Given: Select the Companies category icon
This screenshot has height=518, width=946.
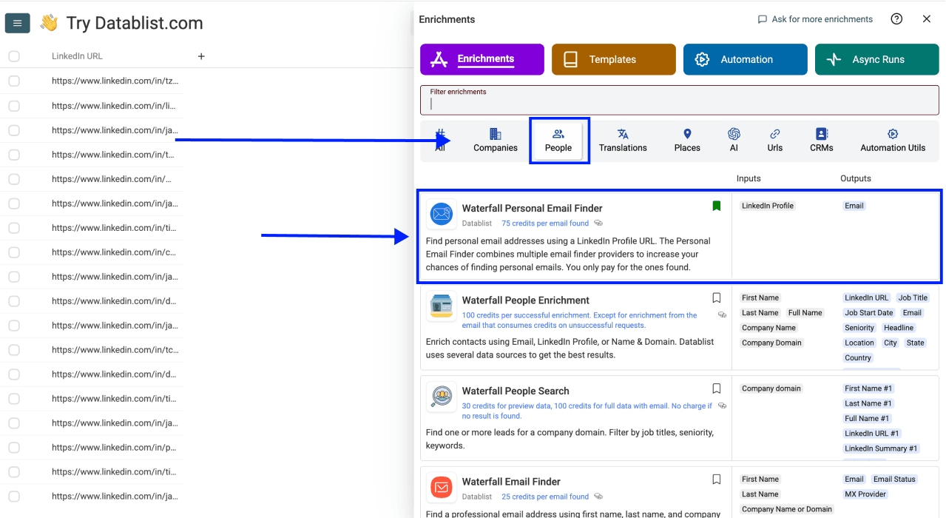Looking at the screenshot, I should [495, 139].
